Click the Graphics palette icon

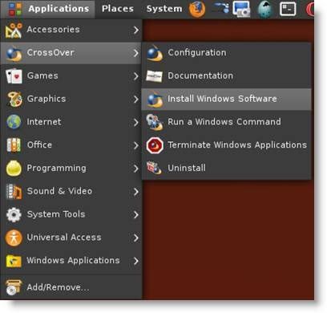coord(14,100)
